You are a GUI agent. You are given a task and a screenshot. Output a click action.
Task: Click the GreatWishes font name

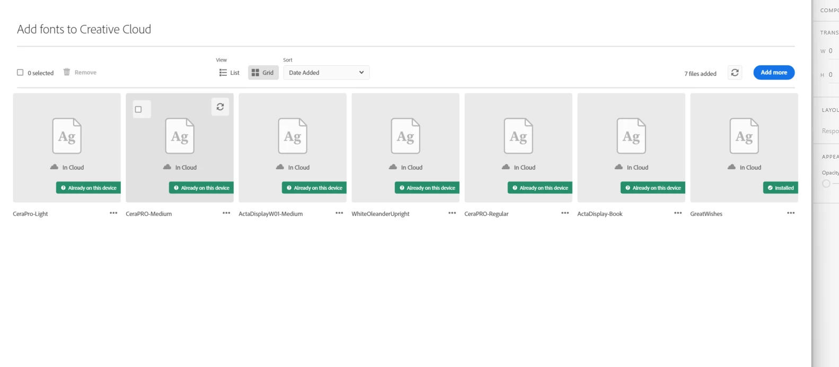[706, 214]
